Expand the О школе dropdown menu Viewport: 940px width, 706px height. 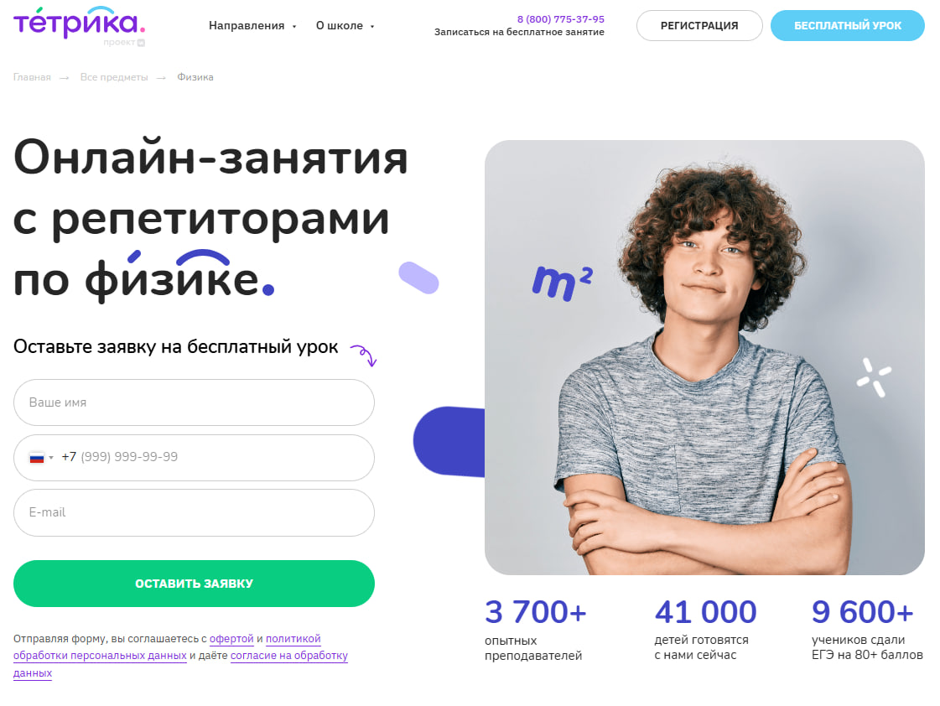coord(345,26)
